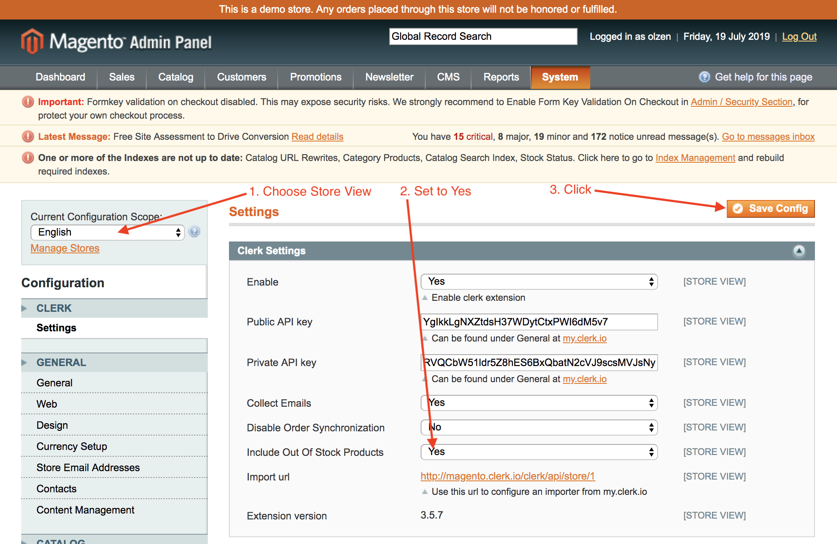Open the Currency Setup configuration page
The width and height of the screenshot is (837, 544).
[72, 447]
